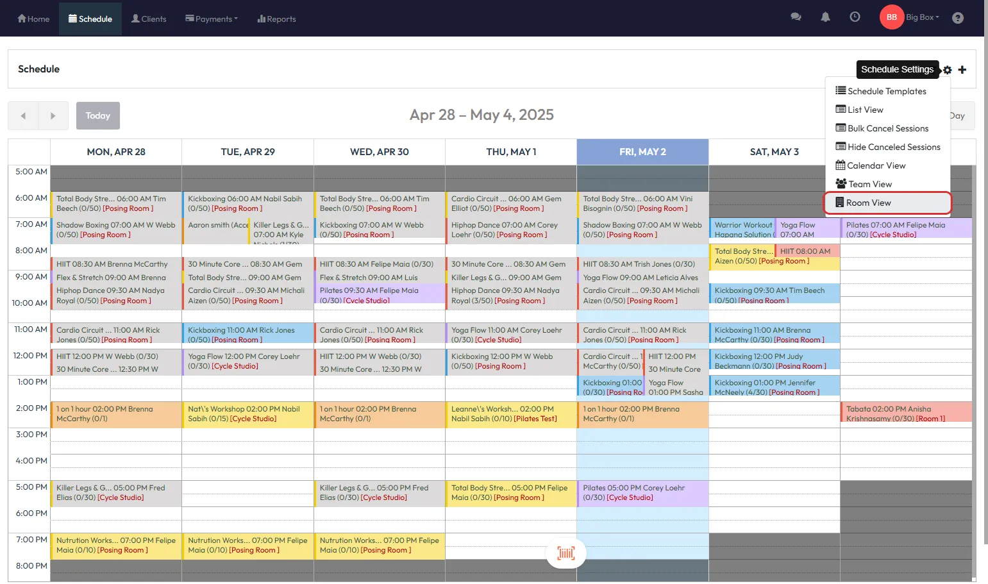This screenshot has width=988, height=584.
Task: Go to previous week with the left arrow
Action: coord(23,116)
